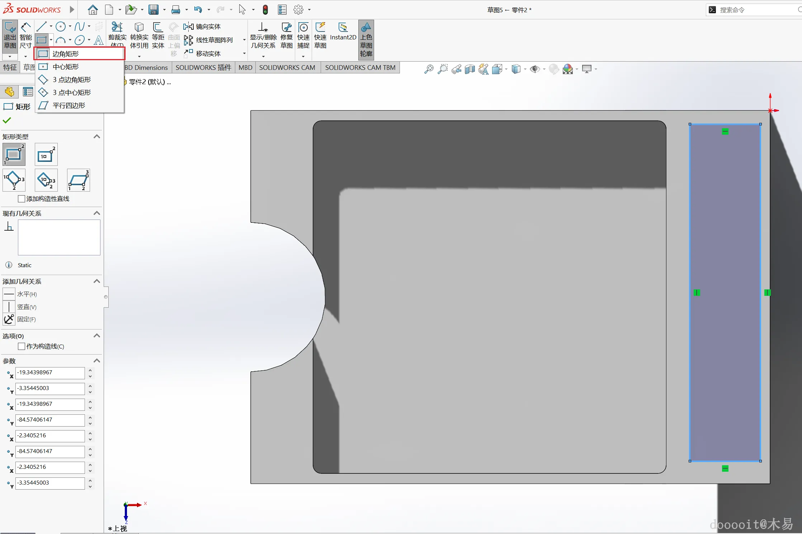
Task: Add the 固定(F) fix relation
Action: click(x=9, y=319)
